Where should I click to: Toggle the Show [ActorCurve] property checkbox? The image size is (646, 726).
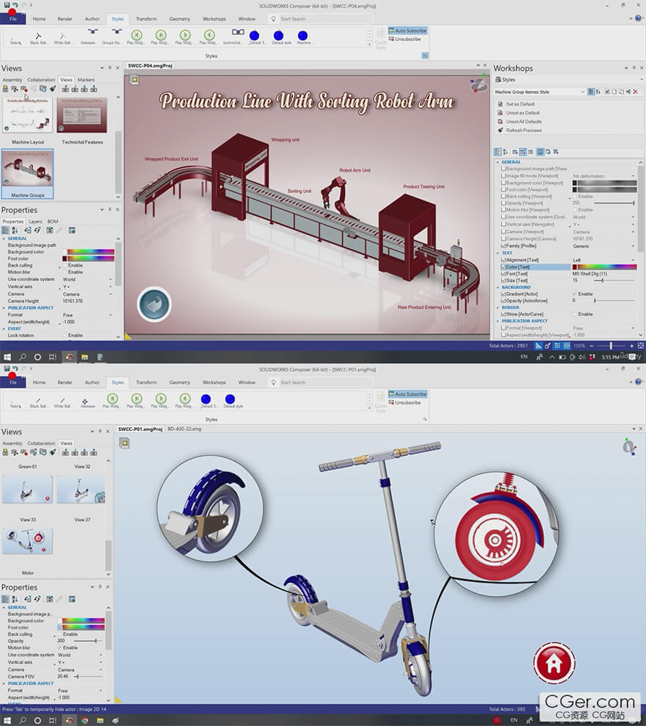[x=503, y=314]
